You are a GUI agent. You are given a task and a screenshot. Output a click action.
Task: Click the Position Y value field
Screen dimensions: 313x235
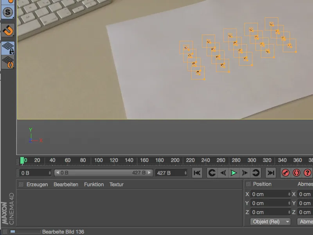click(270, 203)
